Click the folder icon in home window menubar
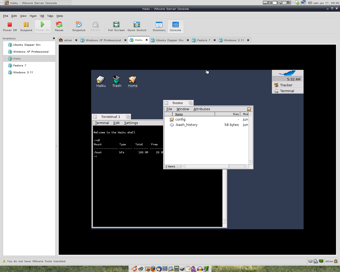Screen dimensions: 340x272 point(249,109)
